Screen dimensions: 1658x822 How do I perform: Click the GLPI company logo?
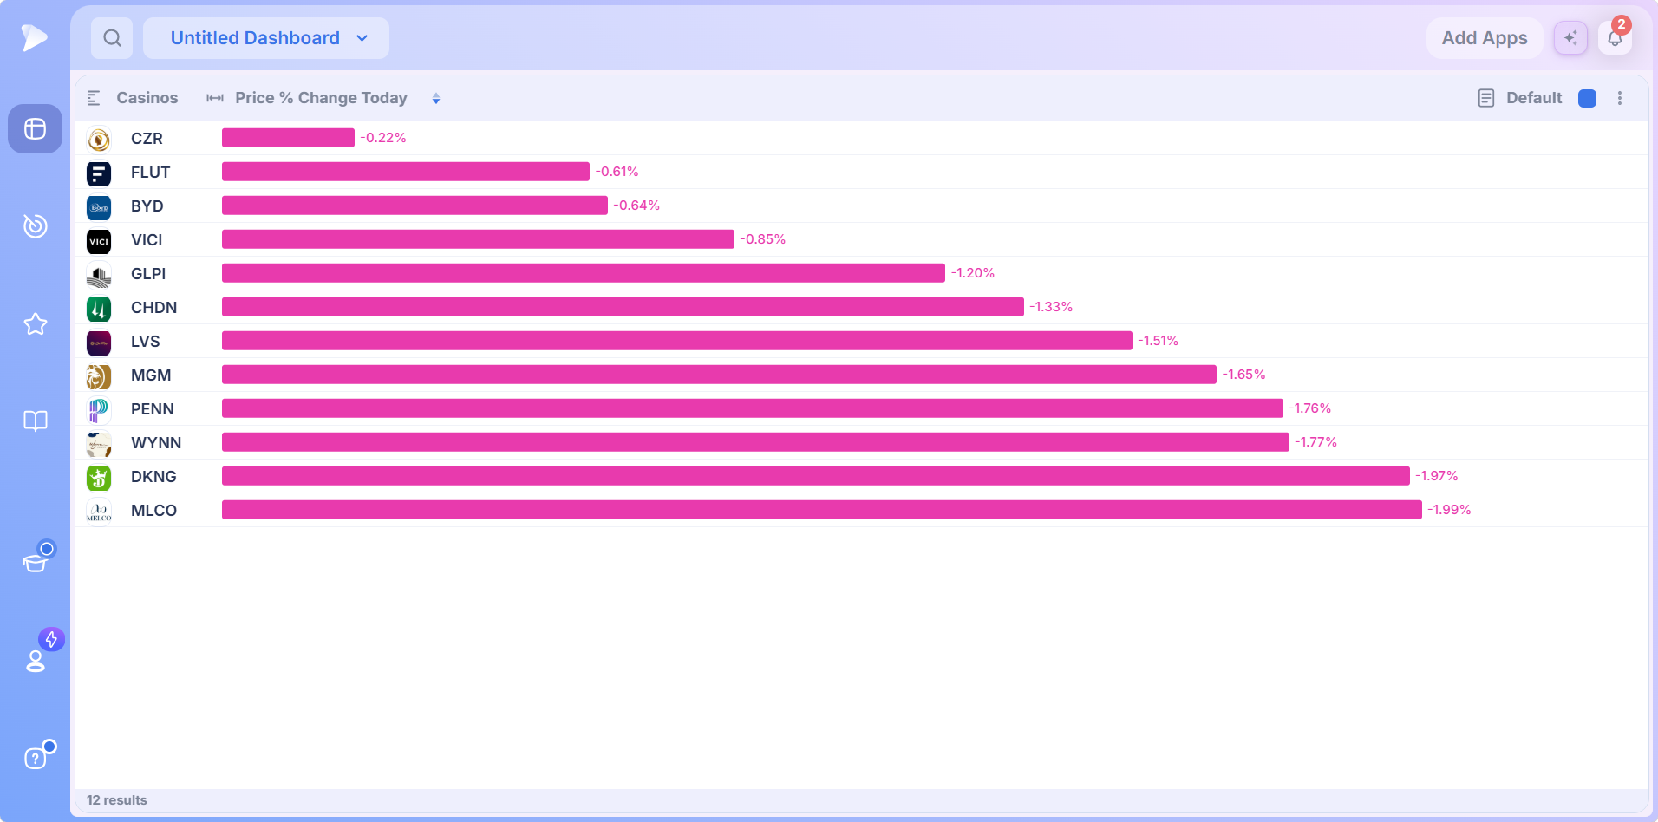tap(99, 274)
